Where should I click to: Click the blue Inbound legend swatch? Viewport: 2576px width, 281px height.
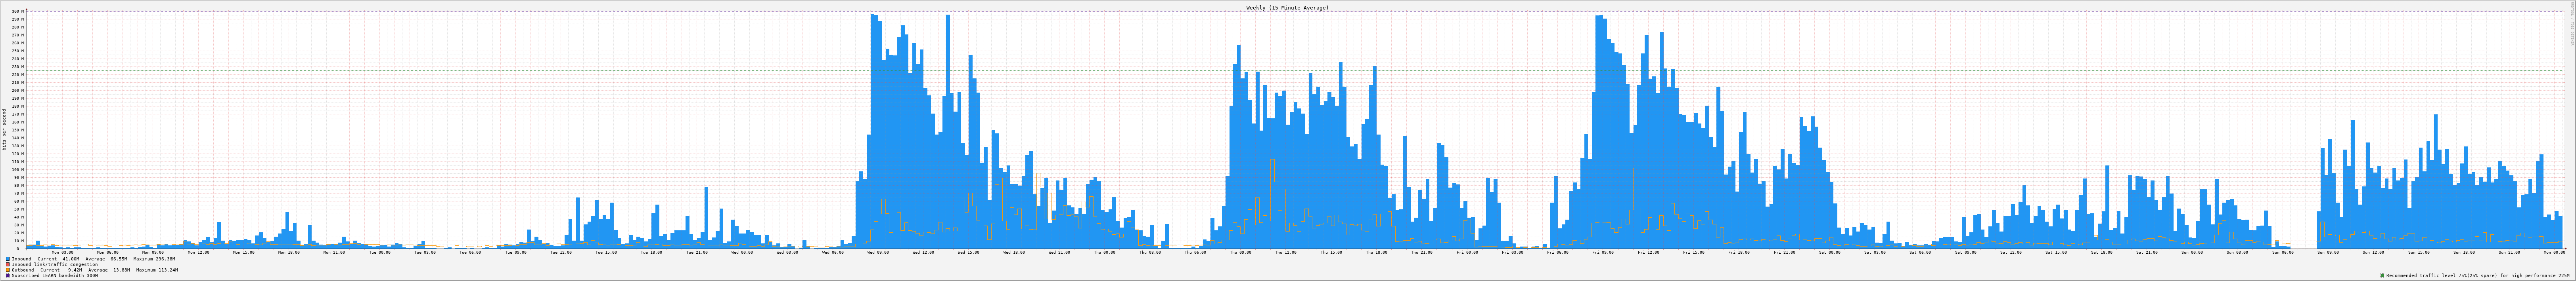8,259
